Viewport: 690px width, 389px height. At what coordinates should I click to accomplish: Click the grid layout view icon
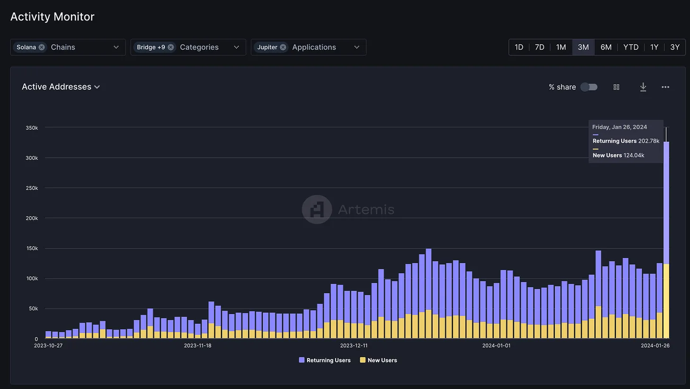tap(616, 87)
